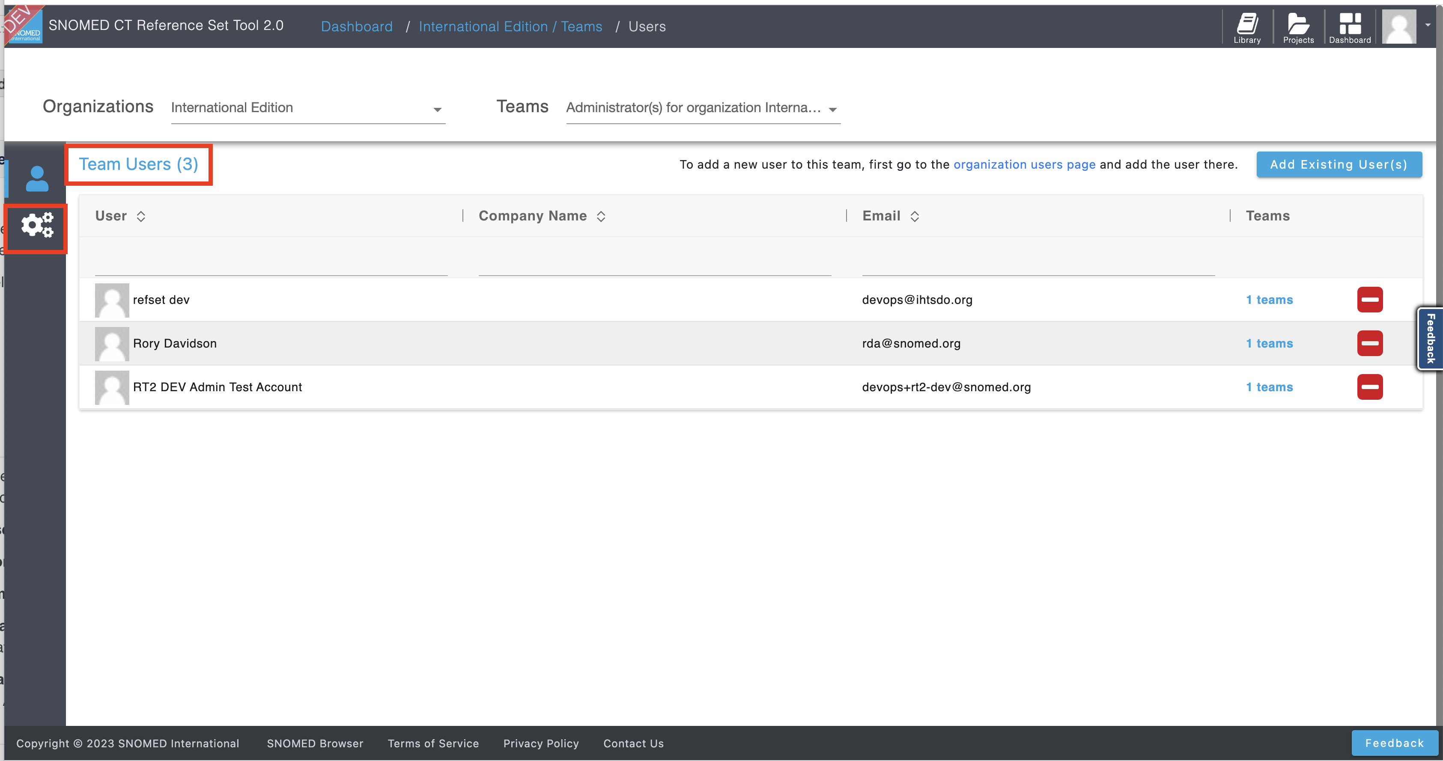Open Contact Us footer link
Screen dimensions: 1443x761
(633, 743)
